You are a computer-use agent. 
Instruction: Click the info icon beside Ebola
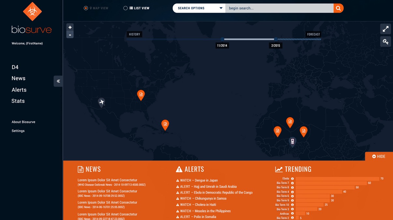(x=292, y=179)
